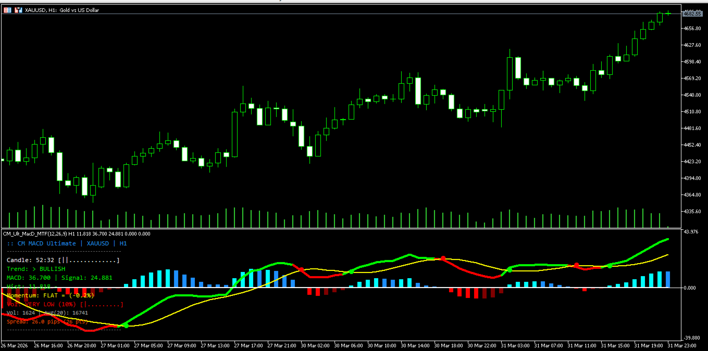
Task: Click the '27 Mar 09:00' time axis label
Action: (182, 346)
